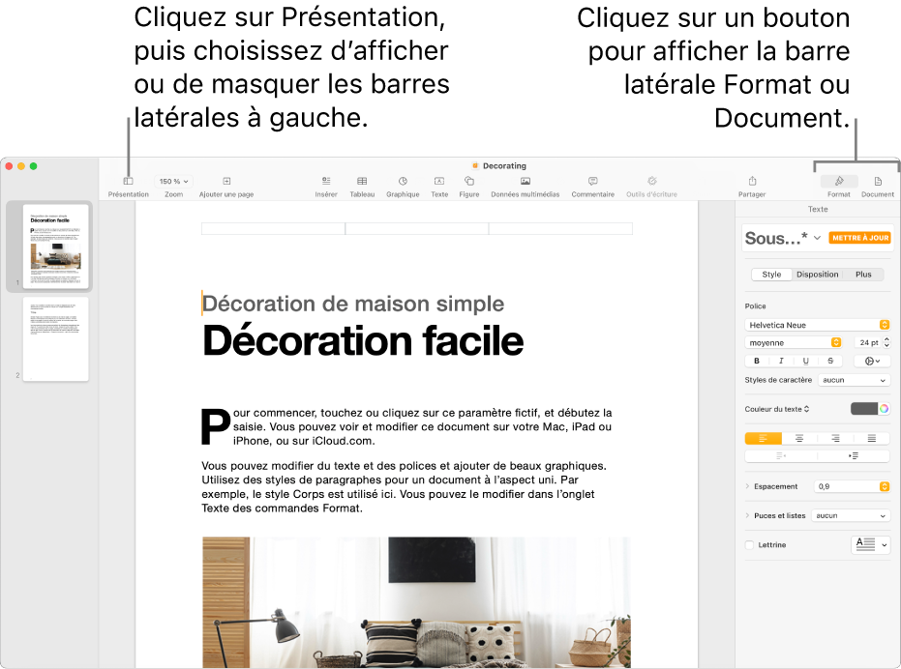Expand the Puces et listes section
Image resolution: width=901 pixels, height=669 pixels.
pyautogui.click(x=747, y=515)
